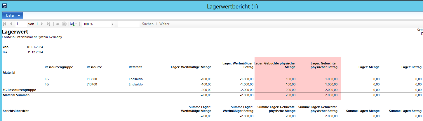
Task: Jump to the last report page
Action: point(48,24)
